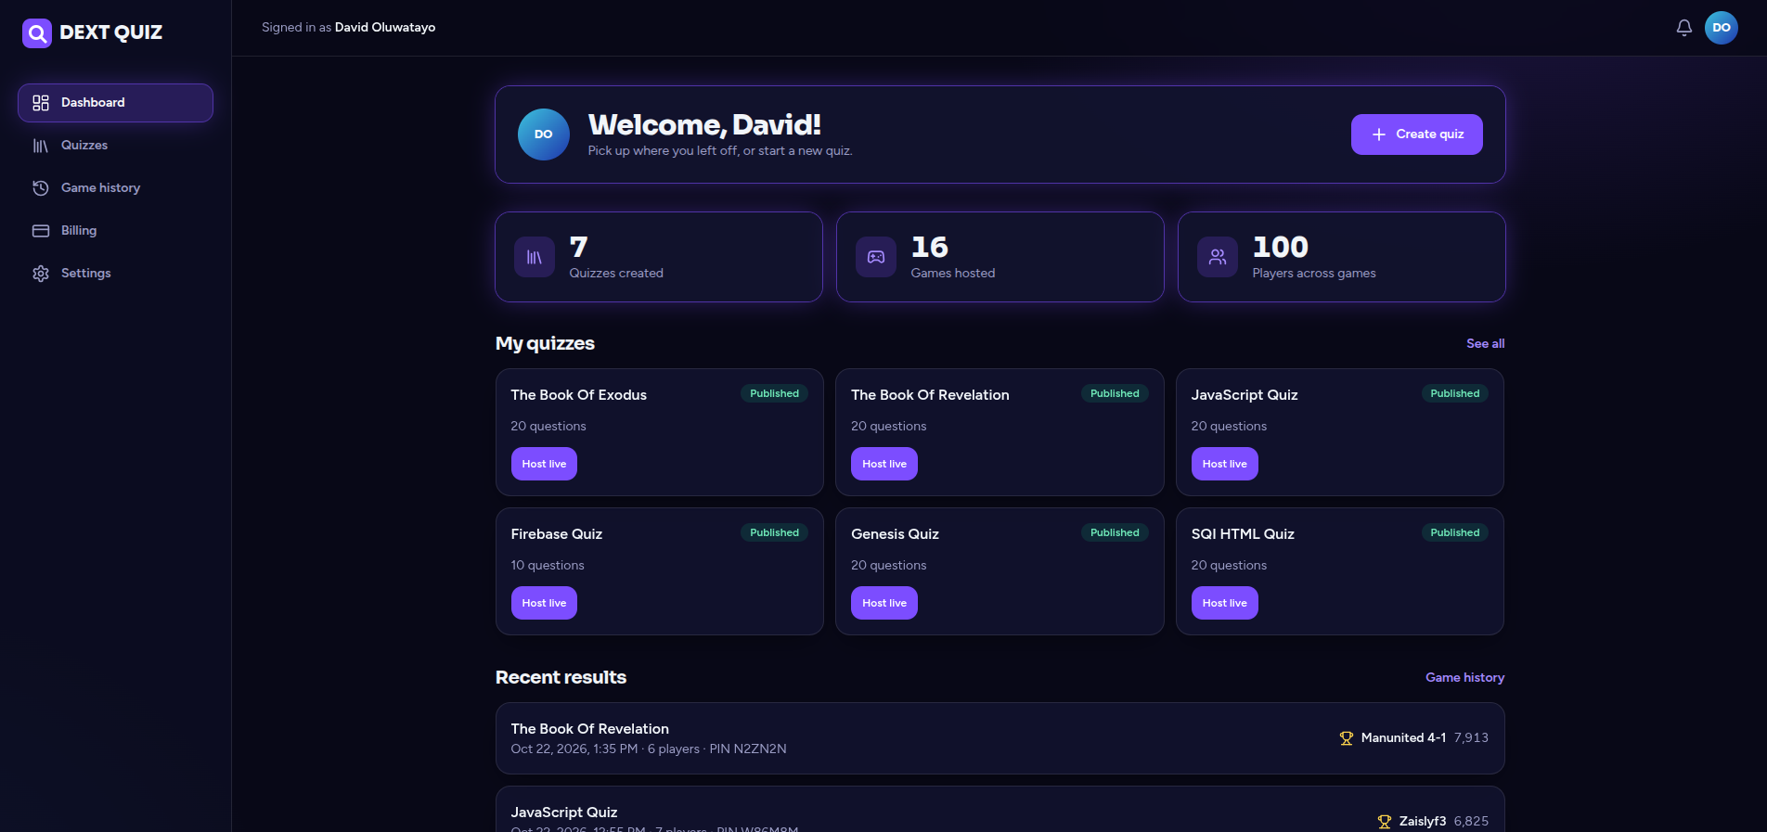The height and width of the screenshot is (832, 1767).
Task: Host SQI HTML Quiz live
Action: click(x=1225, y=603)
